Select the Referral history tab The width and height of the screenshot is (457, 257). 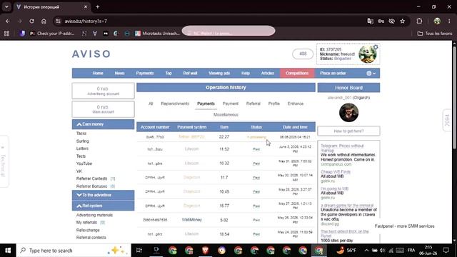[x=253, y=104]
